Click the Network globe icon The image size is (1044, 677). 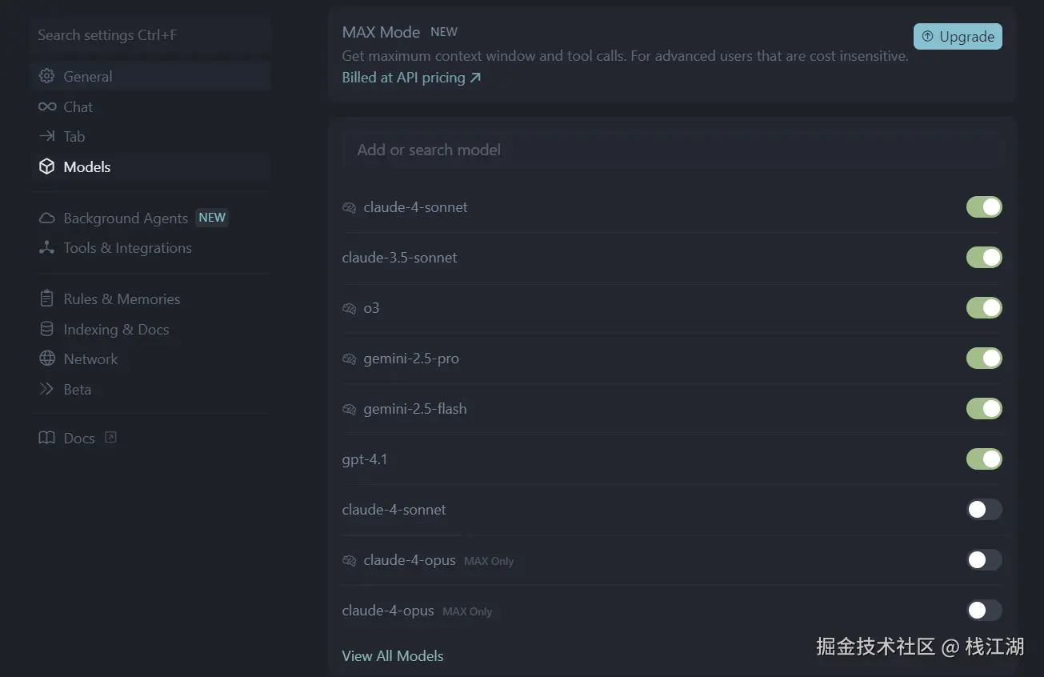click(x=47, y=359)
